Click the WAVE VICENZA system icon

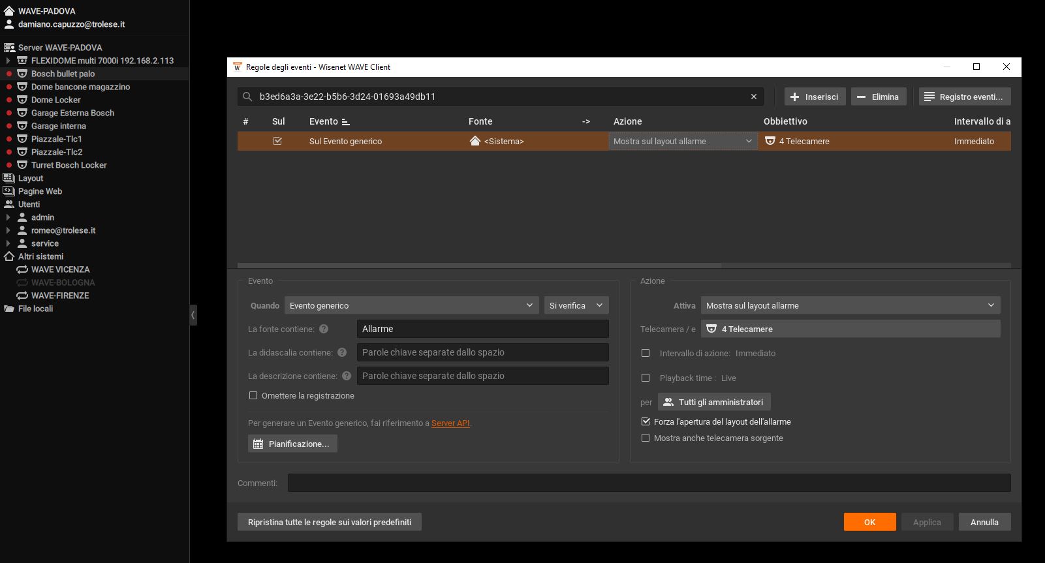pos(22,269)
